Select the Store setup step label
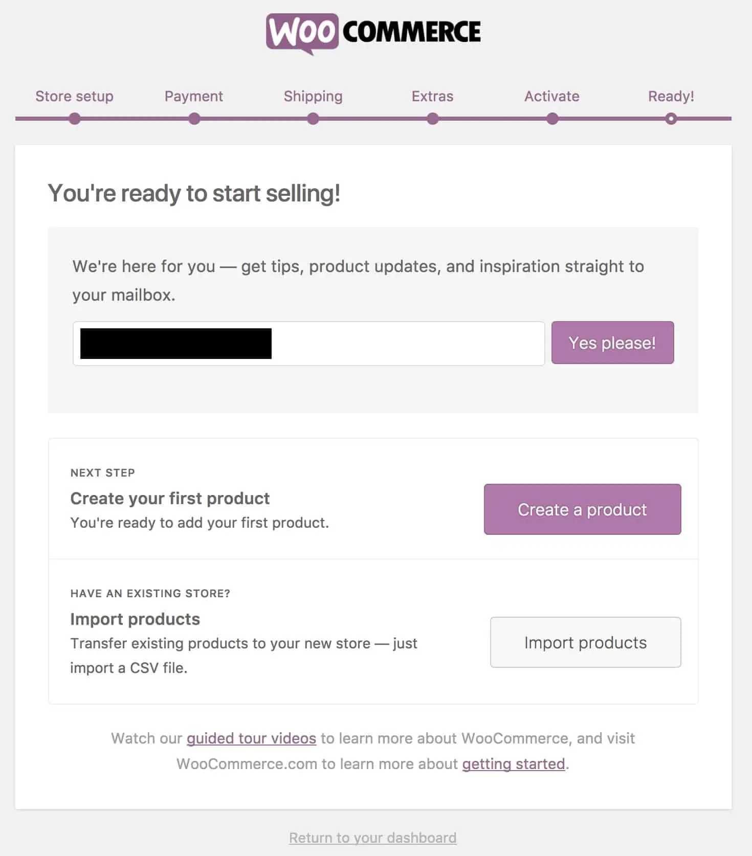The width and height of the screenshot is (752, 856). click(x=75, y=96)
